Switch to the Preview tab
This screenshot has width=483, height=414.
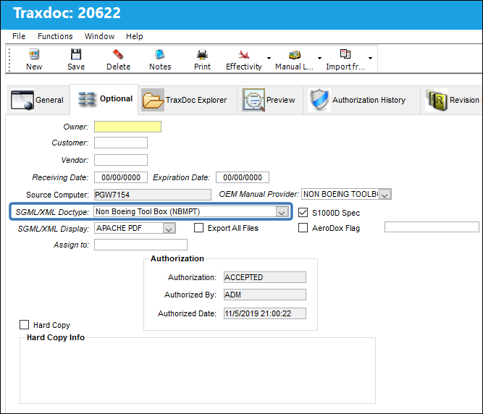(270, 100)
